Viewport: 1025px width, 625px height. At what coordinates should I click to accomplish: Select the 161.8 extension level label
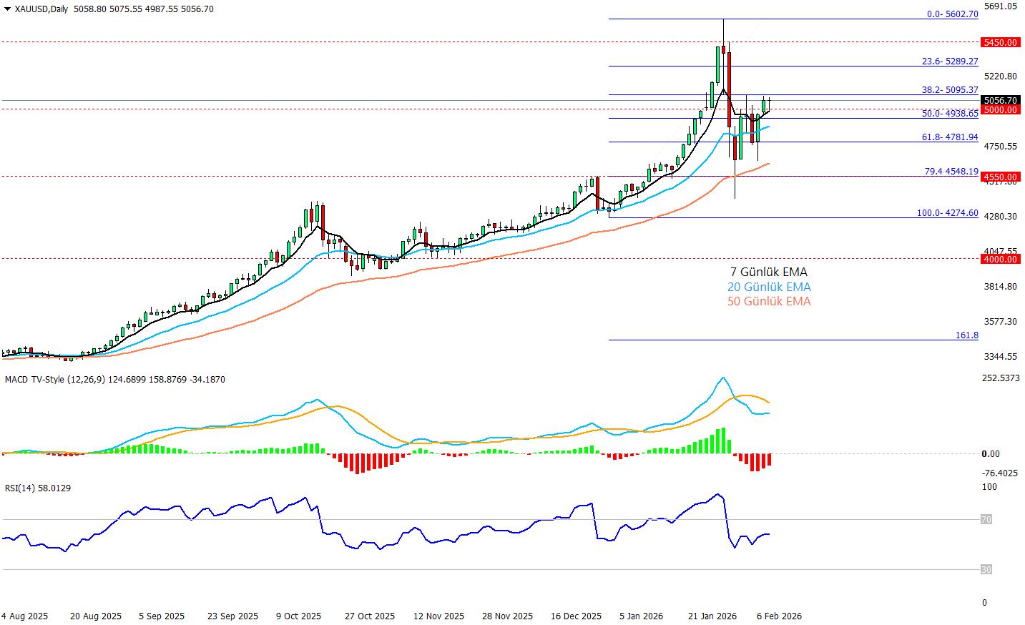[966, 335]
